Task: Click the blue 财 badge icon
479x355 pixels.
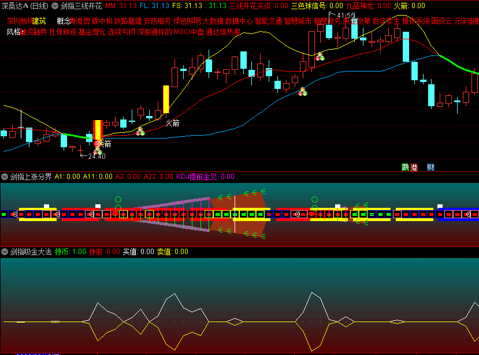Action: coord(430,167)
